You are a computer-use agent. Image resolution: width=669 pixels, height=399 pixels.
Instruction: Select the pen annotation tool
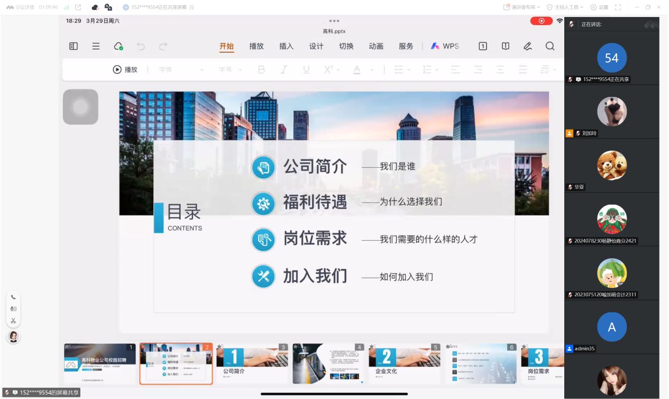tap(527, 47)
